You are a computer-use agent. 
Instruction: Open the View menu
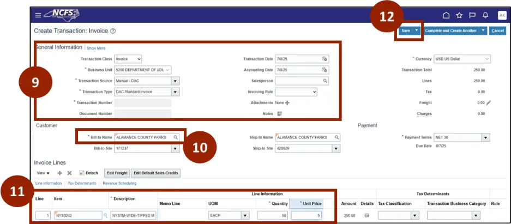point(43,173)
